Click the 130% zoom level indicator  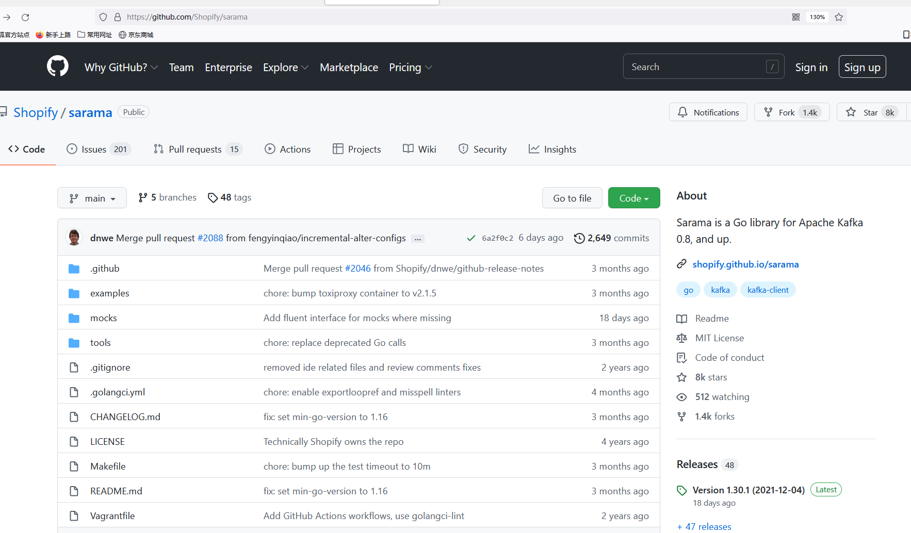(x=817, y=17)
